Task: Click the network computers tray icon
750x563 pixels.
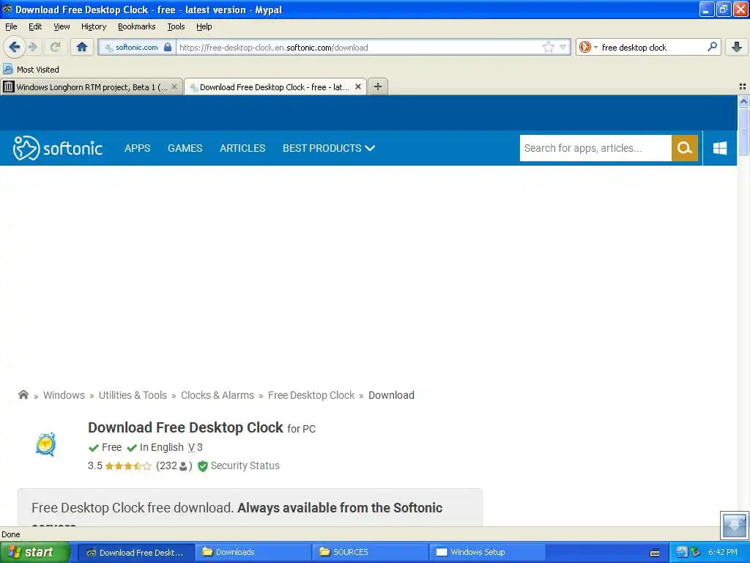Action: coord(682,552)
